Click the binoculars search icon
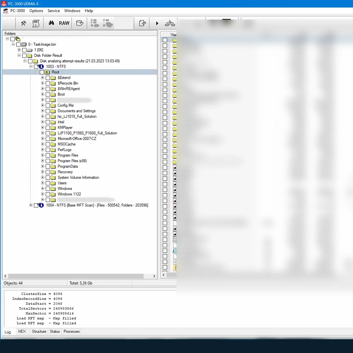353x353 pixels. 51,23
